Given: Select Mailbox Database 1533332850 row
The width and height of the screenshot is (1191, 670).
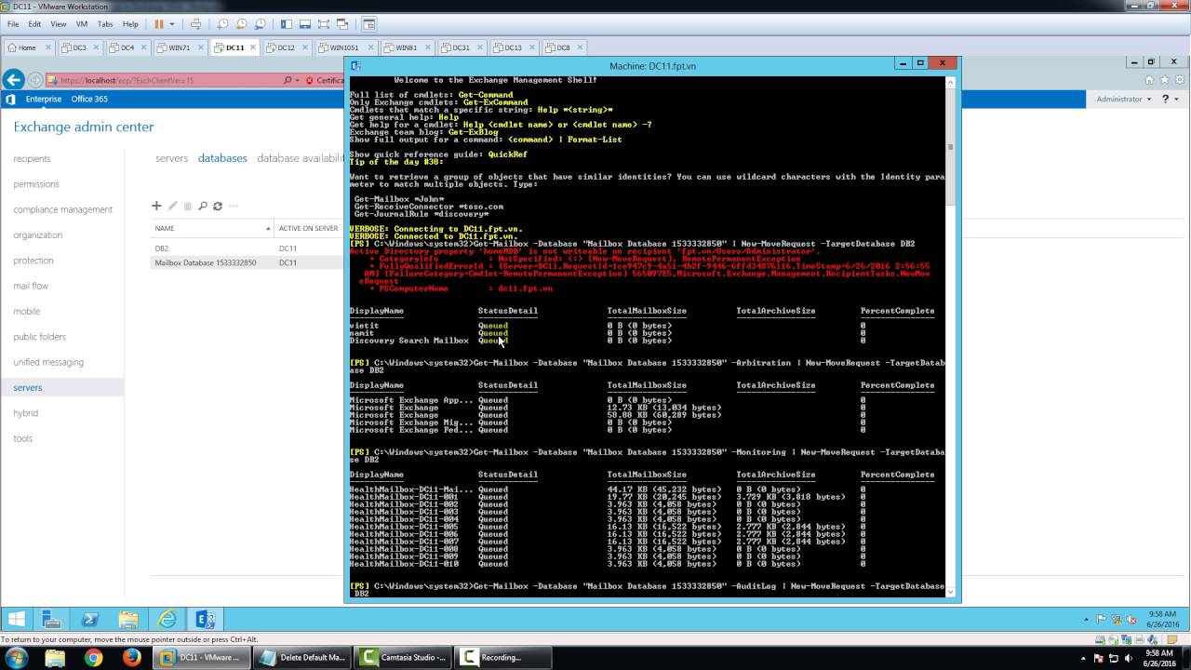Looking at the screenshot, I should click(x=248, y=262).
